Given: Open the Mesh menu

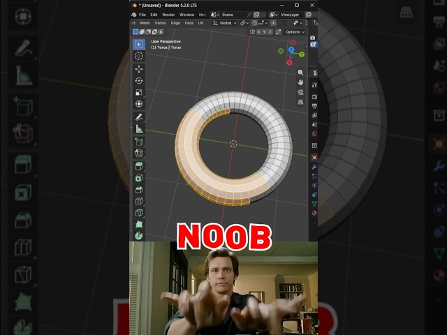Looking at the screenshot, I should tap(145, 23).
